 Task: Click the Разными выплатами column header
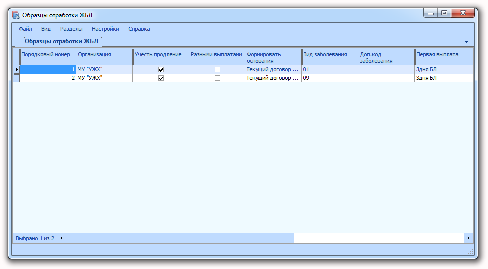tap(217, 57)
